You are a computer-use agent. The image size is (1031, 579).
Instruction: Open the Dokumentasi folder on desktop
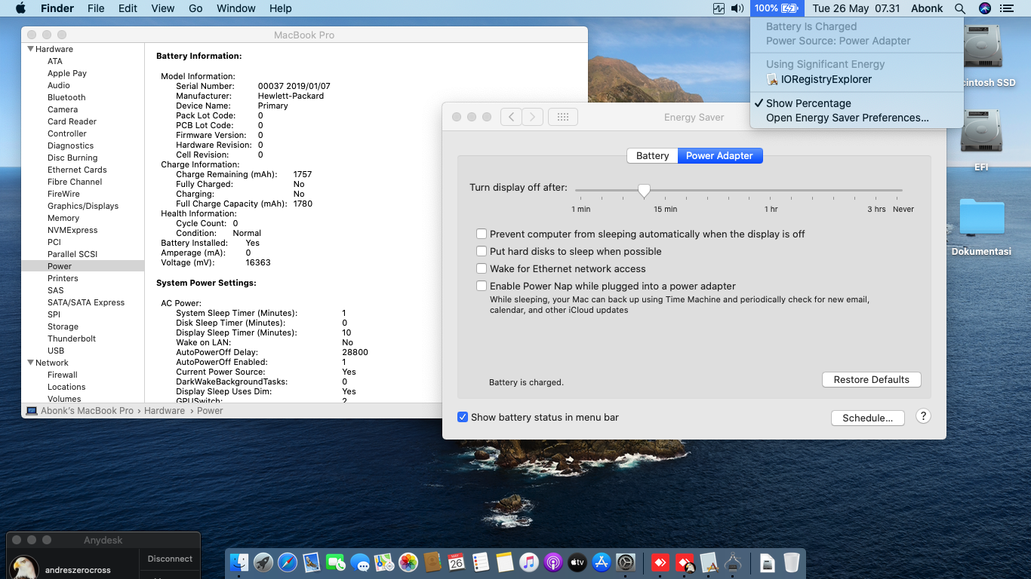click(x=981, y=218)
